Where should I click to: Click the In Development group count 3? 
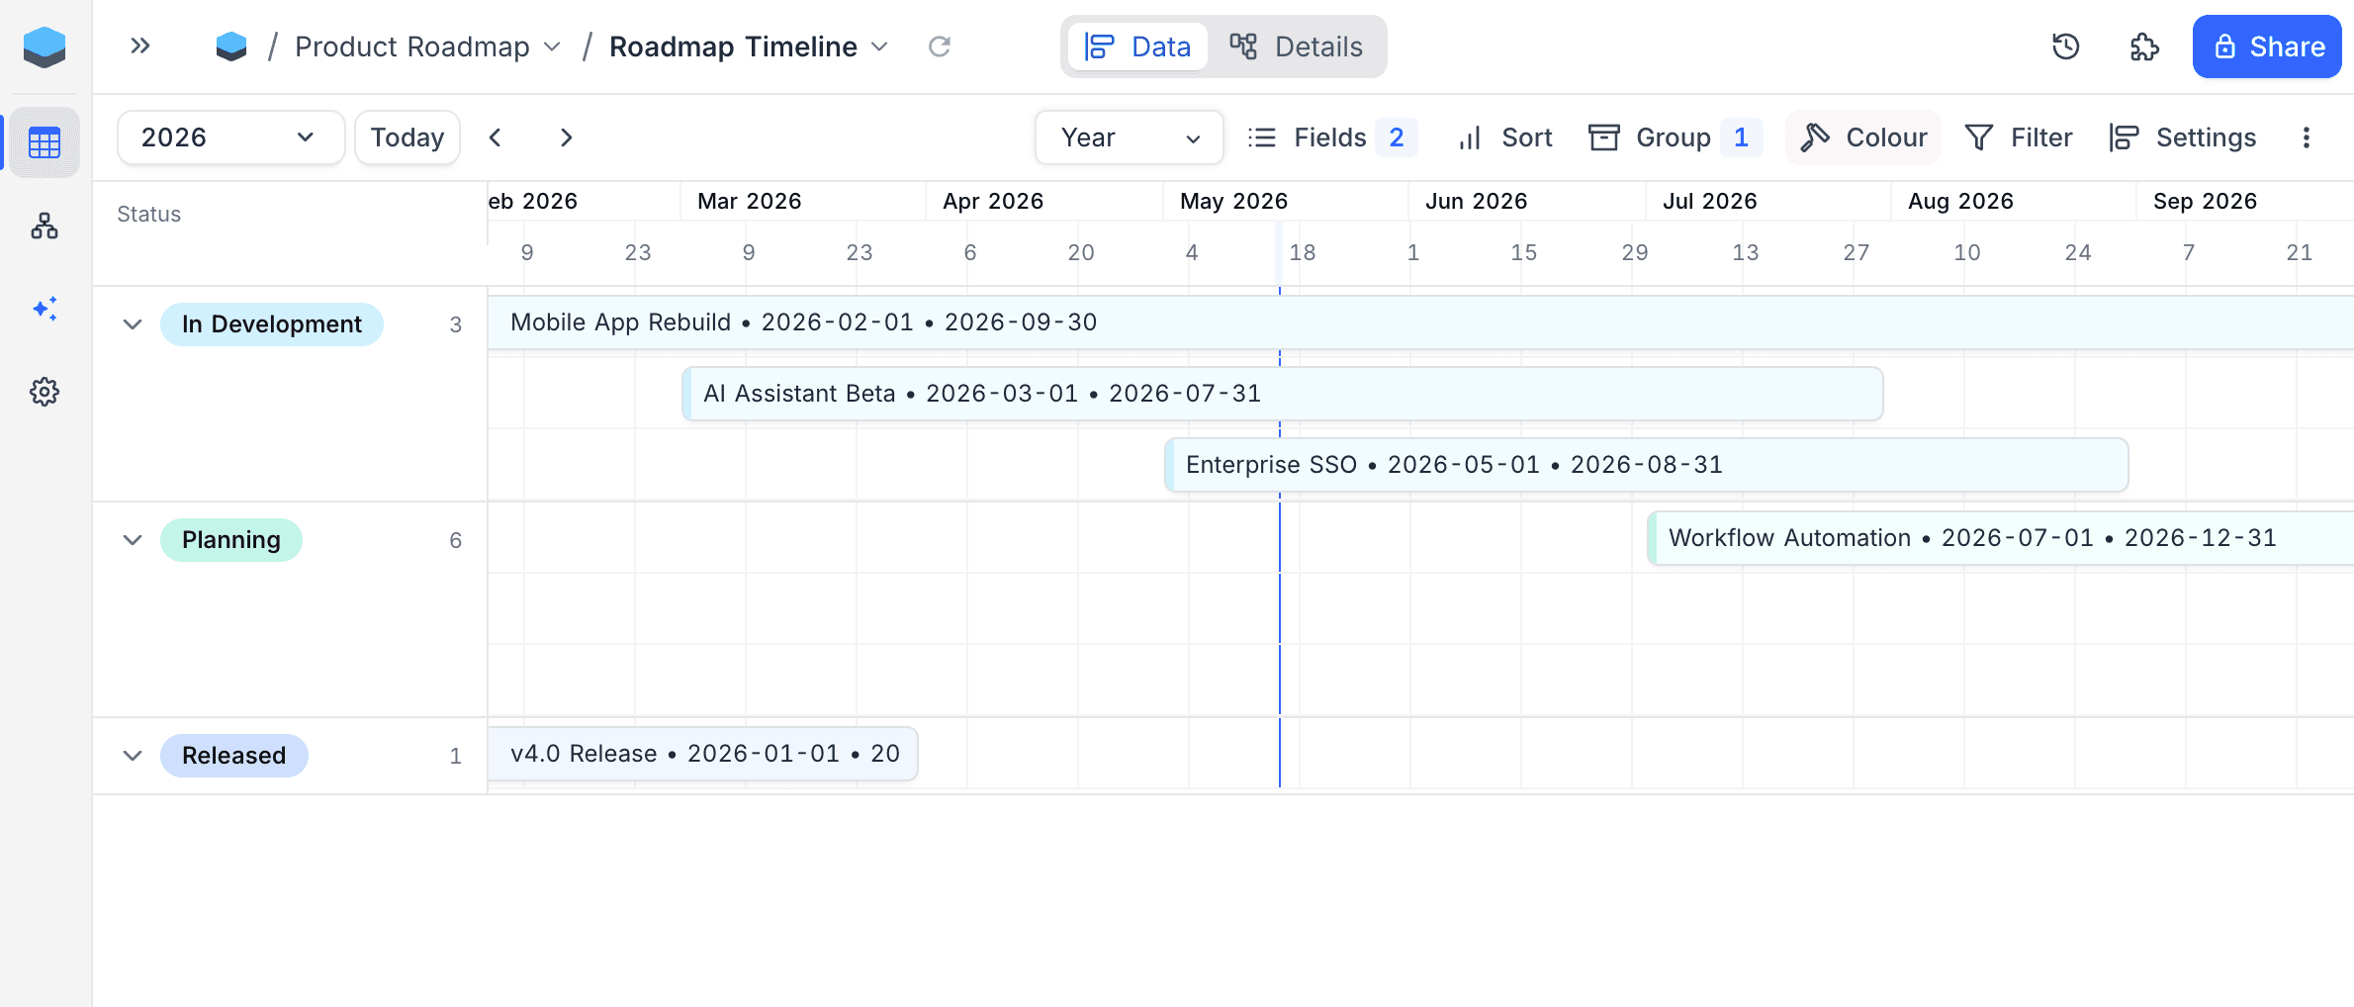click(456, 324)
